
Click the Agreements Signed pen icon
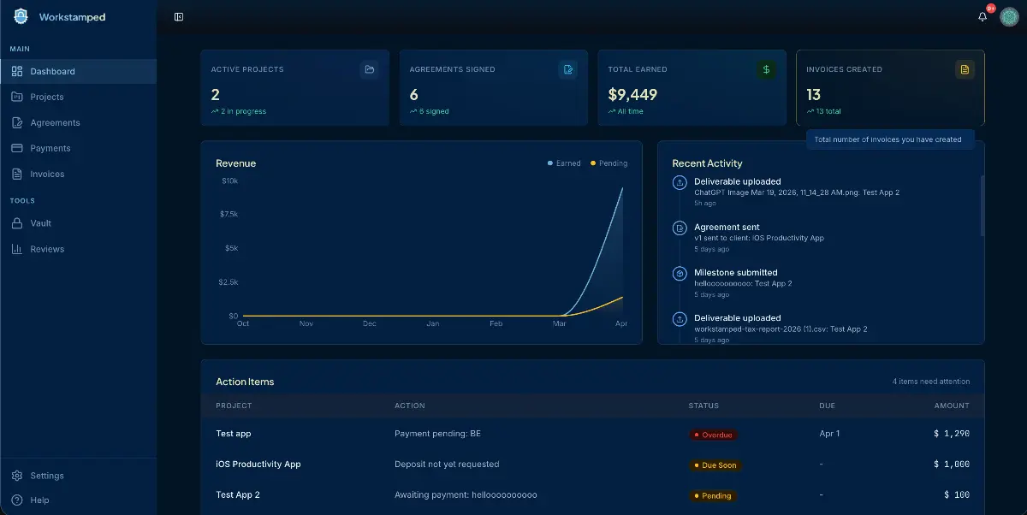click(567, 69)
